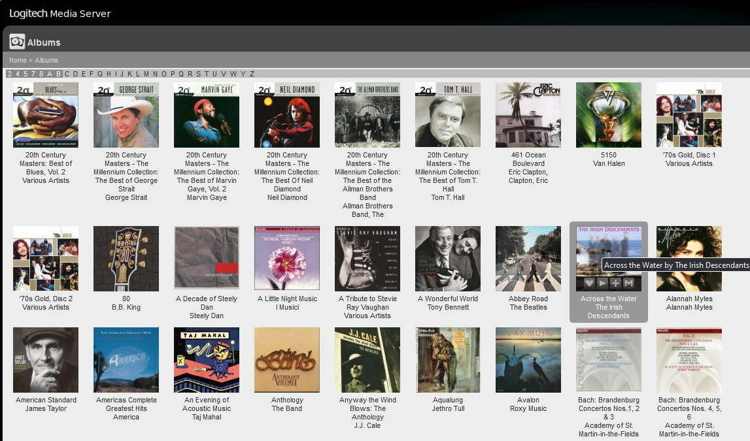Open the Van Halen 5150 cover
This screenshot has height=441, width=750.
[x=608, y=115]
